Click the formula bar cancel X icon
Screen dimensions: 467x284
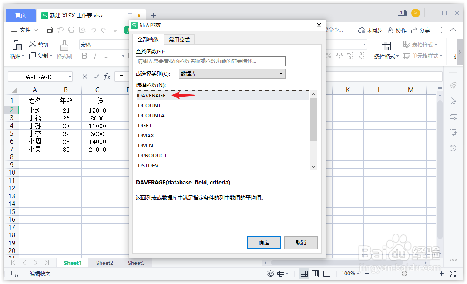click(x=85, y=77)
